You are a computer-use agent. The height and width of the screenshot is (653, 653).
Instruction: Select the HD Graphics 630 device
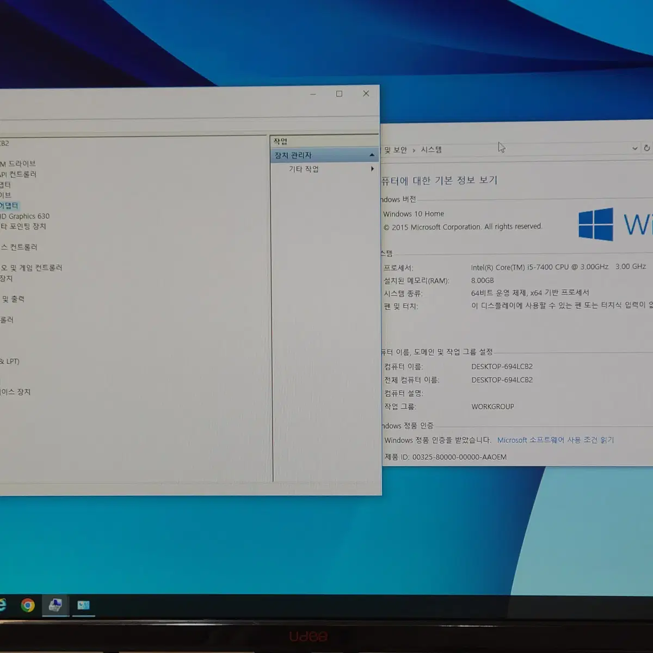24,216
